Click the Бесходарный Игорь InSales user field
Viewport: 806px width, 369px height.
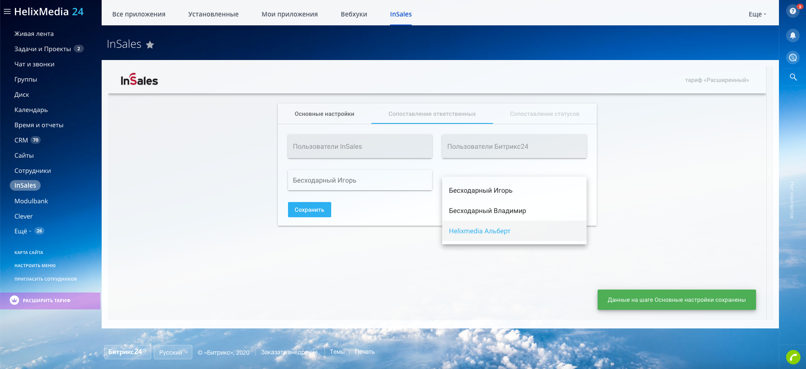point(360,180)
